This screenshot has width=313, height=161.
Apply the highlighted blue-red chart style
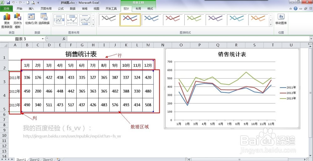tap(130, 20)
